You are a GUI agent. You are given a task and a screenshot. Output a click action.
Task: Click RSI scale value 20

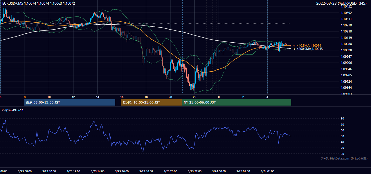click(x=342, y=154)
